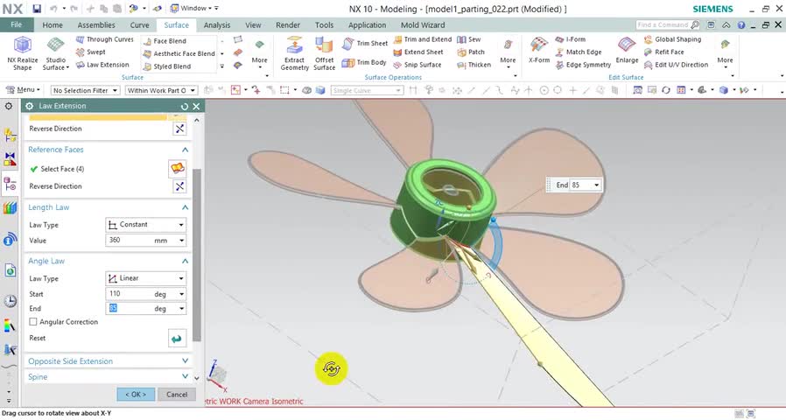Click the Angle Law Reset icon
Viewport: 786px width, 420px height.
[x=178, y=339]
